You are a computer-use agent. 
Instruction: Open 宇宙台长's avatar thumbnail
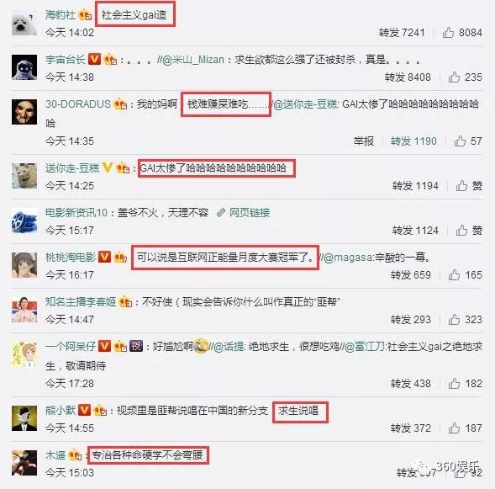pyautogui.click(x=24, y=67)
